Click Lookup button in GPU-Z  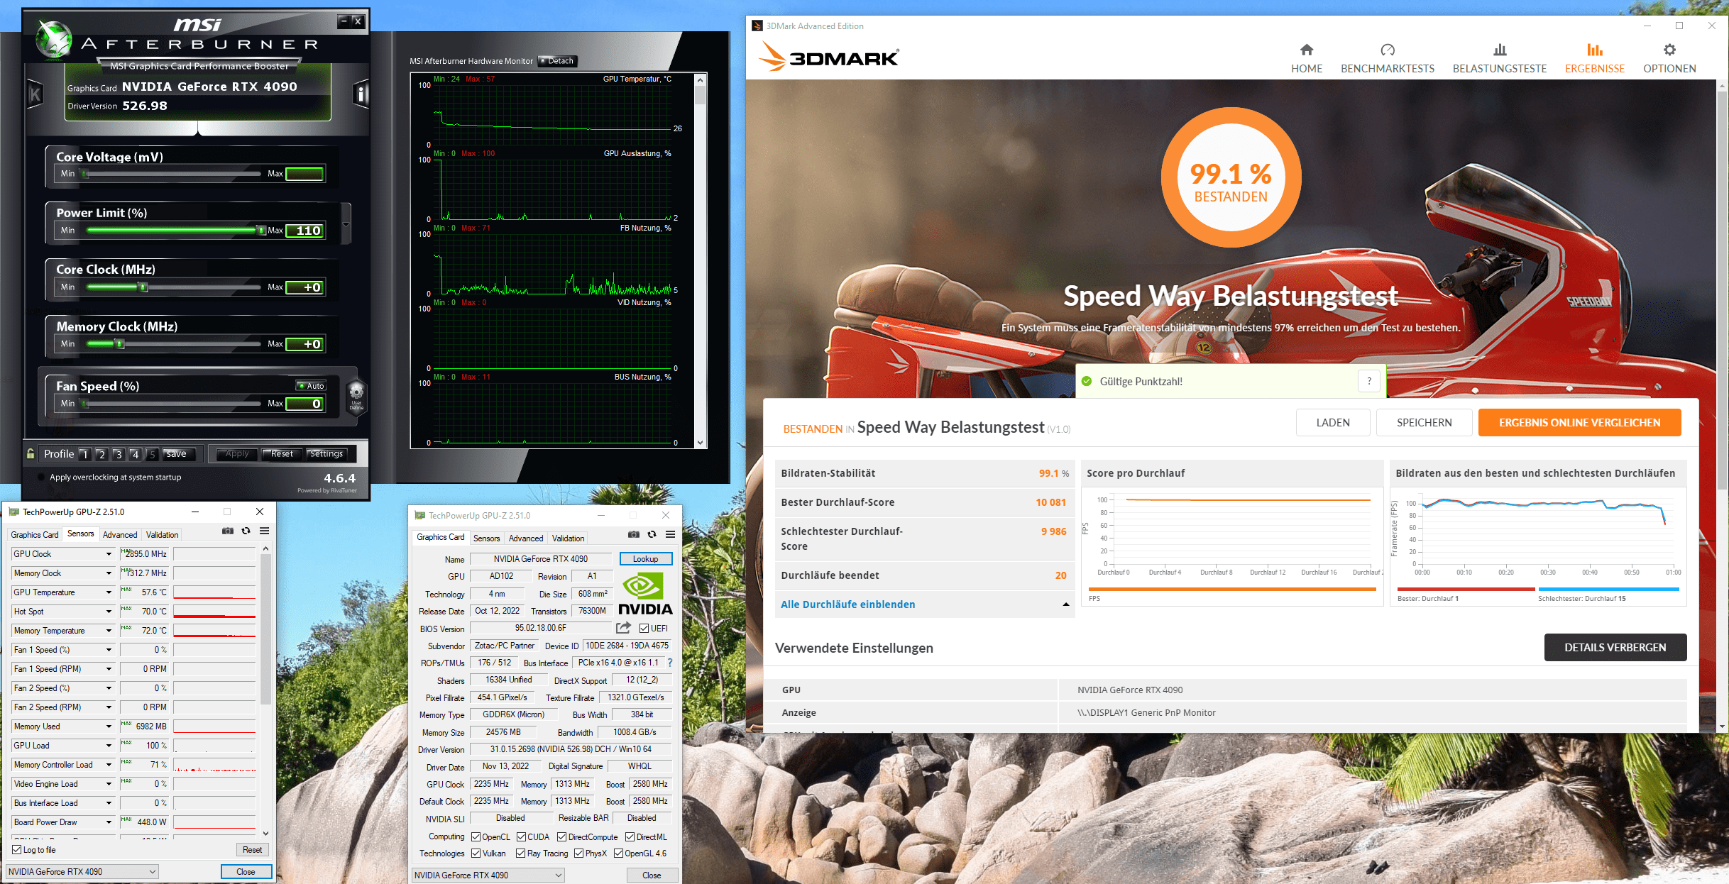[x=645, y=559]
